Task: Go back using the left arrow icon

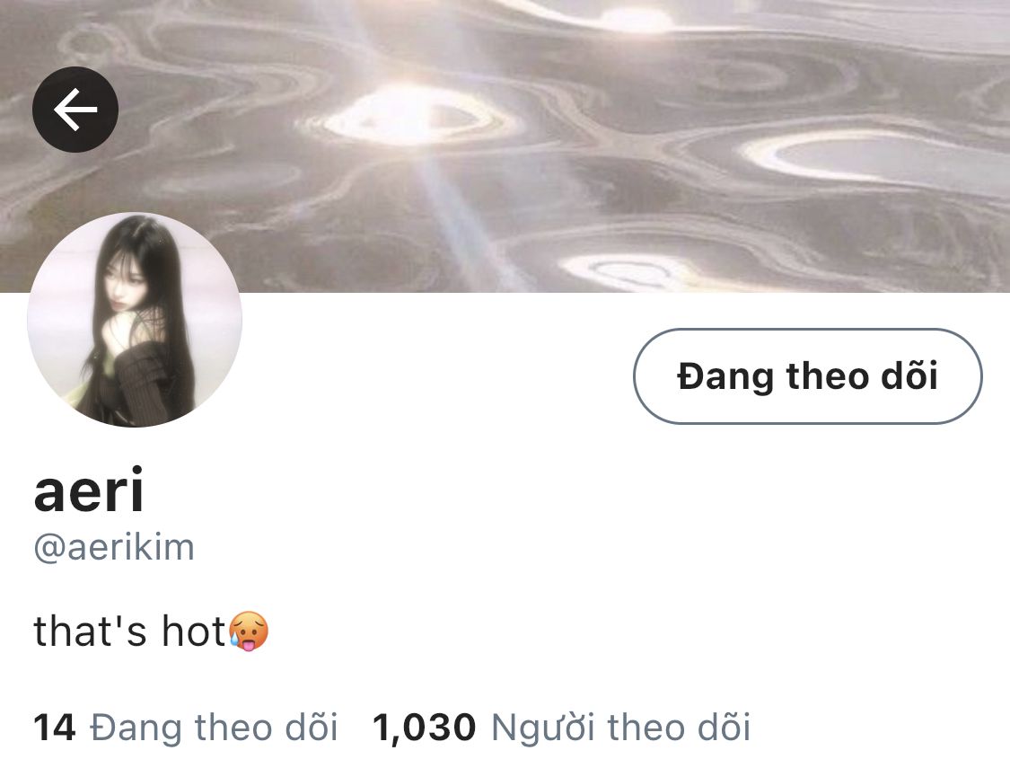Action: (x=75, y=110)
